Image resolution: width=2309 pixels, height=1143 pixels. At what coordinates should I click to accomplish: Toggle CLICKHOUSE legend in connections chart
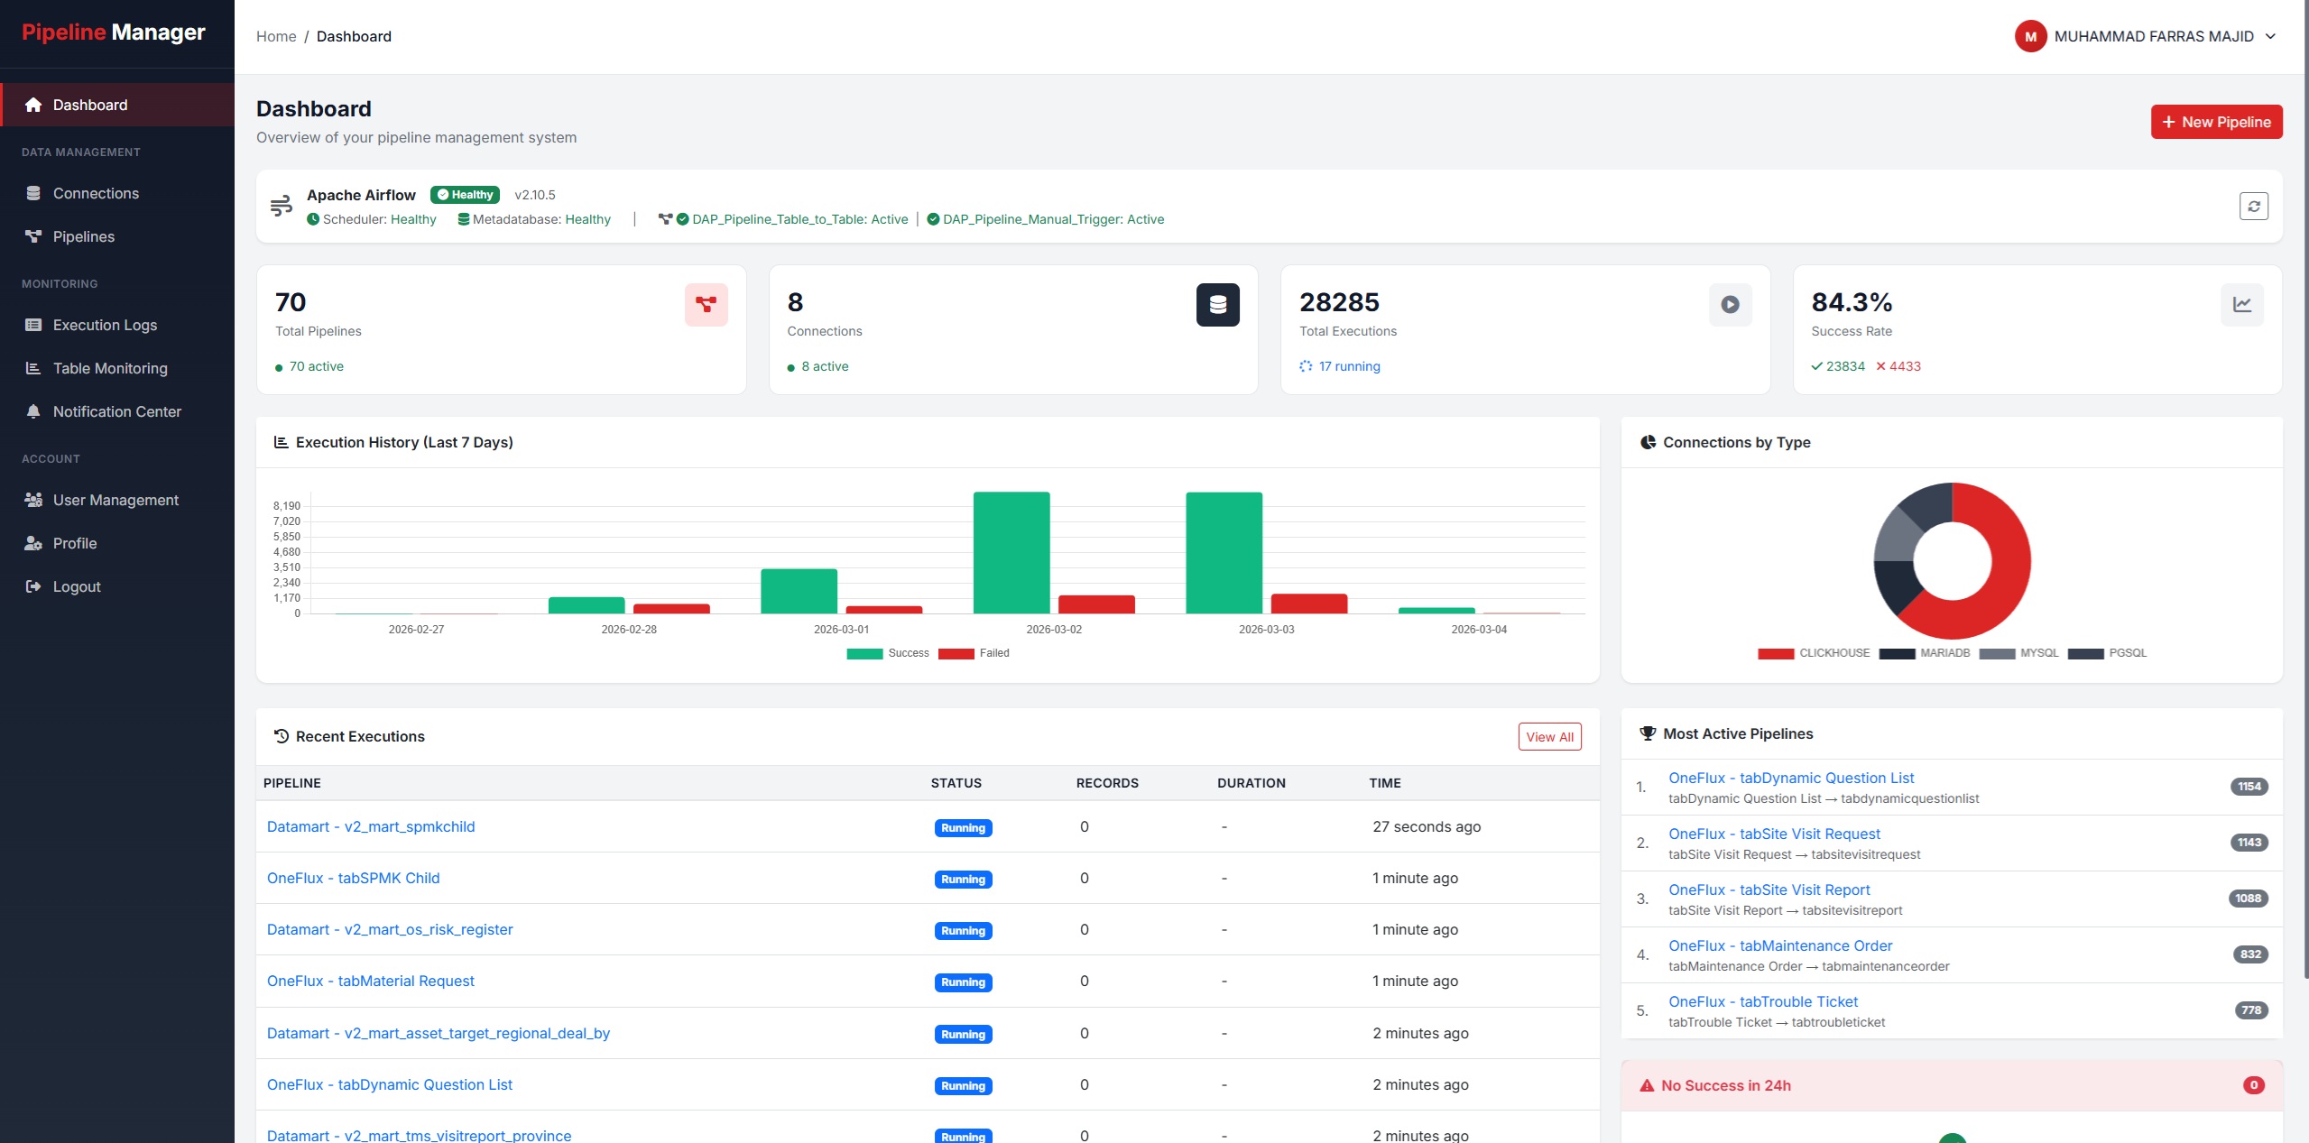click(x=1814, y=653)
